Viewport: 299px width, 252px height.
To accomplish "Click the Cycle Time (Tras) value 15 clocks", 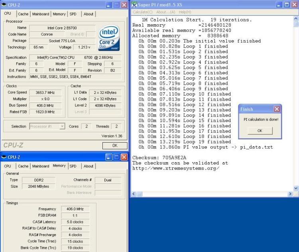I will point(75,241).
